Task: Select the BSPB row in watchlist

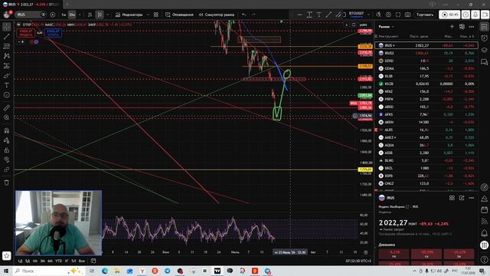Action: pyautogui.click(x=426, y=176)
